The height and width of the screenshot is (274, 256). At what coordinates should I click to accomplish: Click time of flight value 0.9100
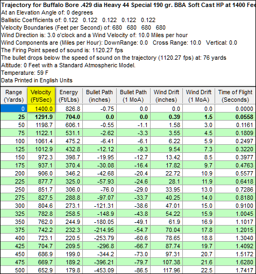[236, 206]
